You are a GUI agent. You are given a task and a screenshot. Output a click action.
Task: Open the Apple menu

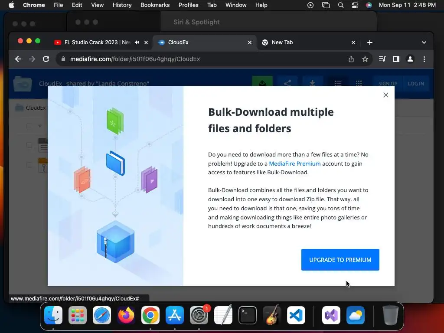point(11,5)
